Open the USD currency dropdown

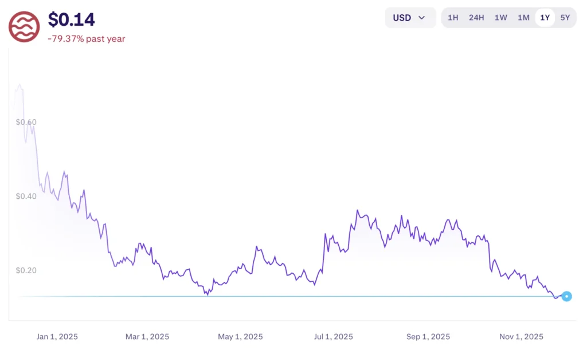(409, 18)
